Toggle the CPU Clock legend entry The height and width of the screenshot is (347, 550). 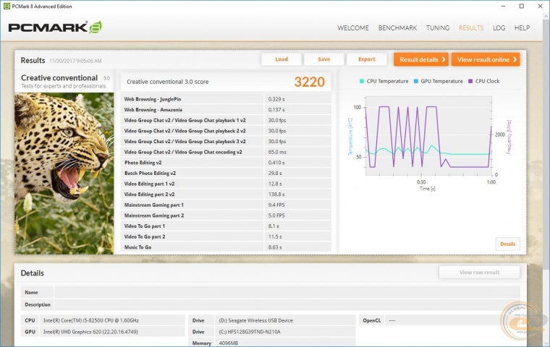484,82
